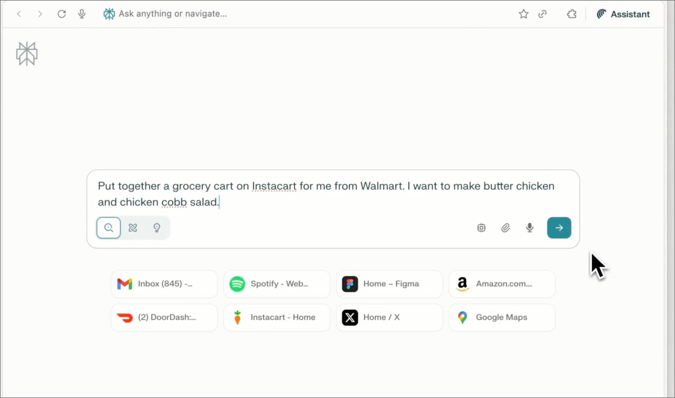Enable the lightbulb insights mode
The image size is (675, 398).
click(157, 228)
